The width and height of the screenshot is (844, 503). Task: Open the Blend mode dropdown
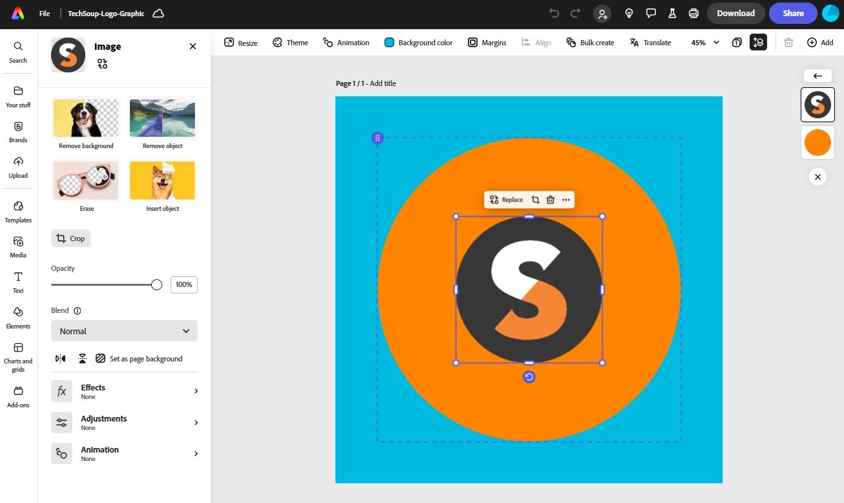[124, 331]
